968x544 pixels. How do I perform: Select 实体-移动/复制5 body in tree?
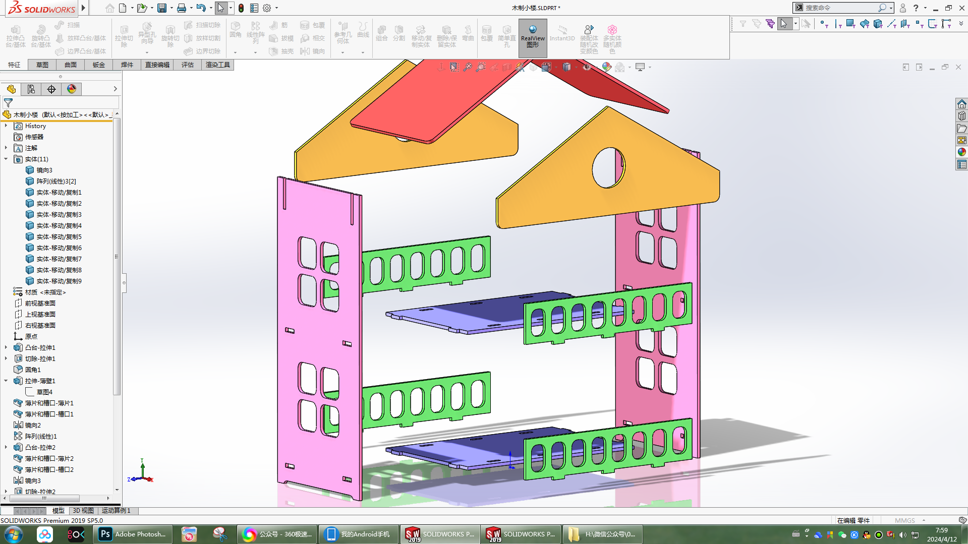coord(59,236)
